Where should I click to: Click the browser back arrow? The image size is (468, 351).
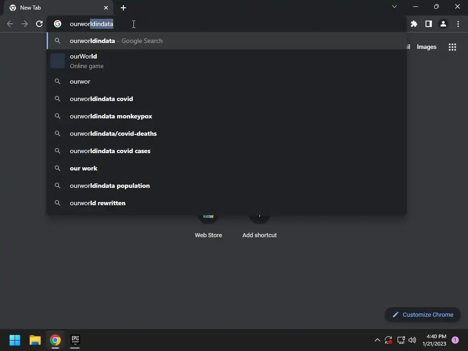(x=10, y=24)
